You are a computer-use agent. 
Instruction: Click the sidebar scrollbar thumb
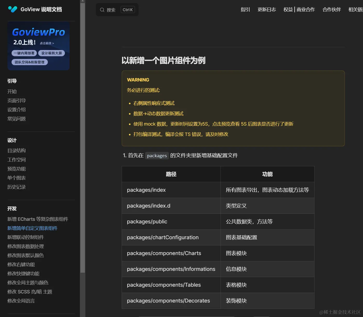click(x=83, y=137)
